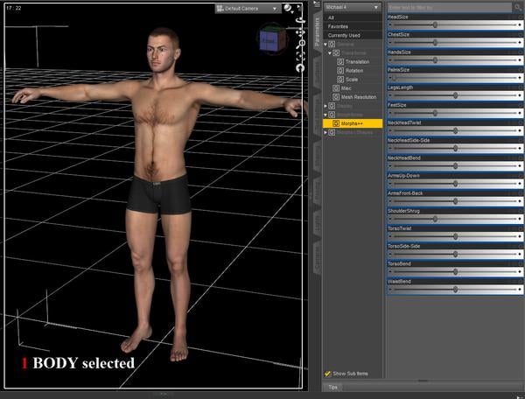
Task: Collapse the group holding Translation and Rotation
Action: click(x=330, y=52)
